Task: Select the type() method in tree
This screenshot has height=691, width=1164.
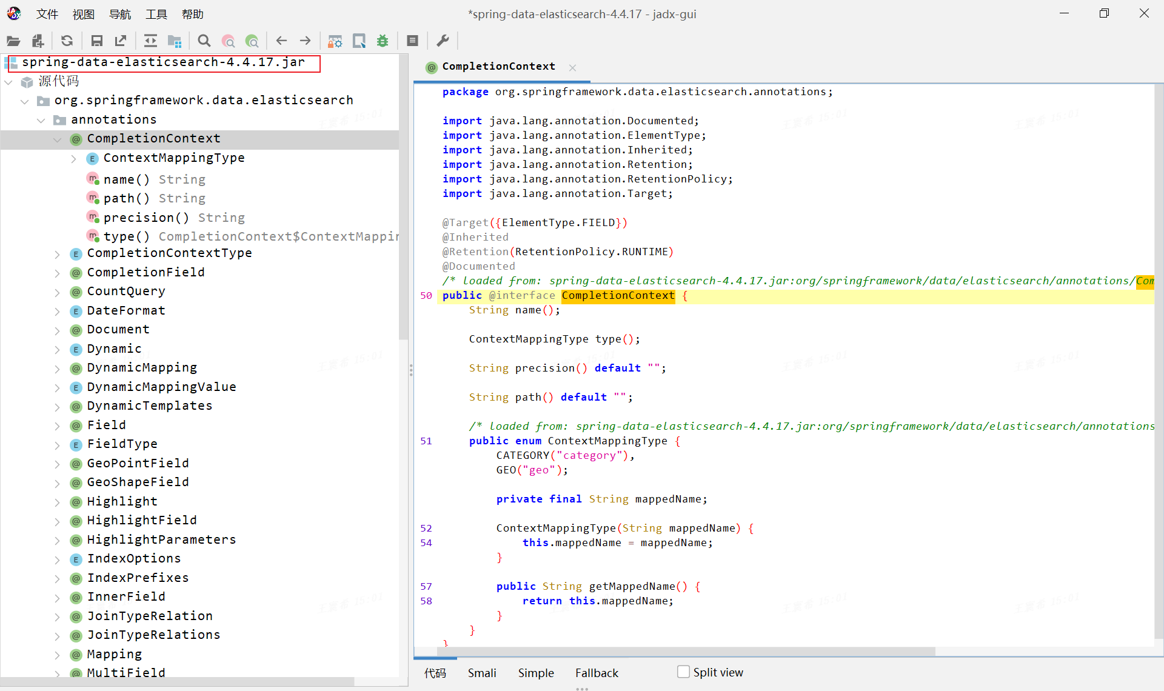Action: tap(242, 236)
